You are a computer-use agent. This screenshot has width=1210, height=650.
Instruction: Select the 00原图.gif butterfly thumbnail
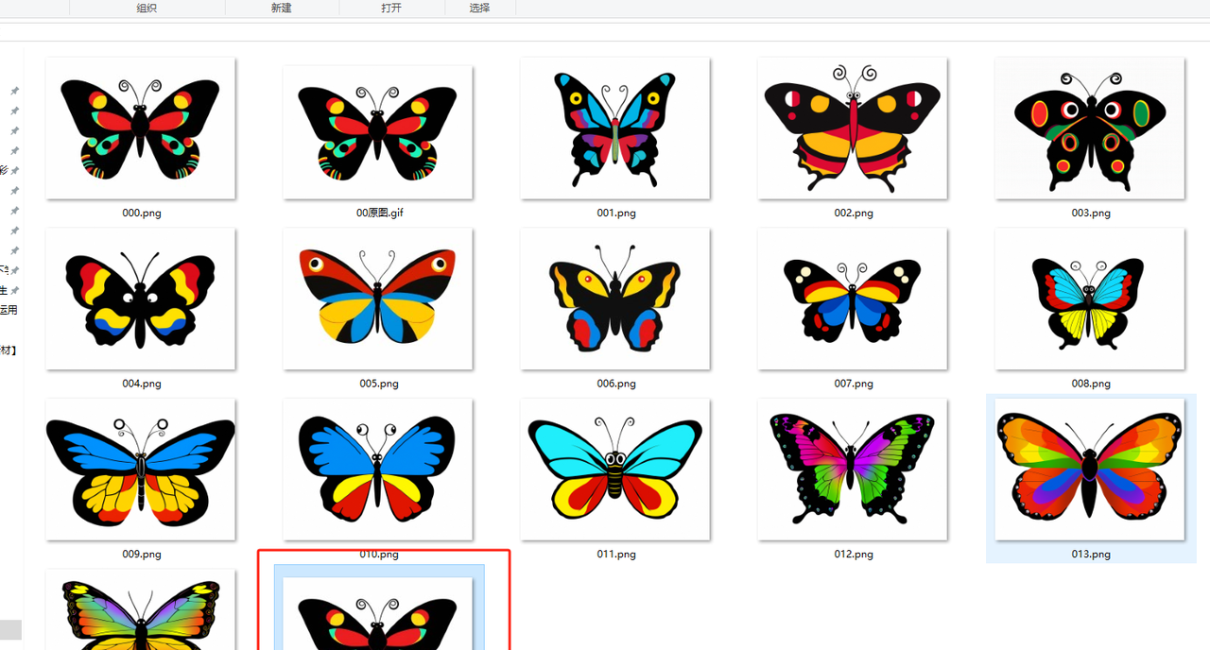(x=378, y=132)
